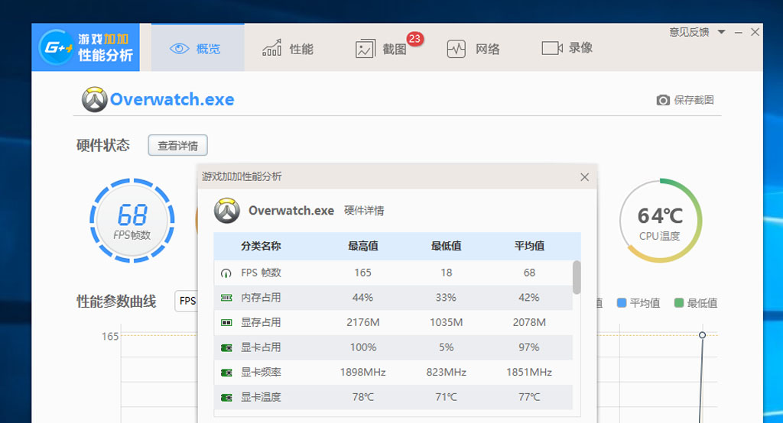
Task: Toggle the green 最低值 legend swatch
Action: coord(679,303)
